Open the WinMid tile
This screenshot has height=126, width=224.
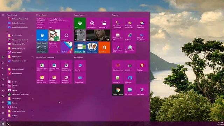130,66
